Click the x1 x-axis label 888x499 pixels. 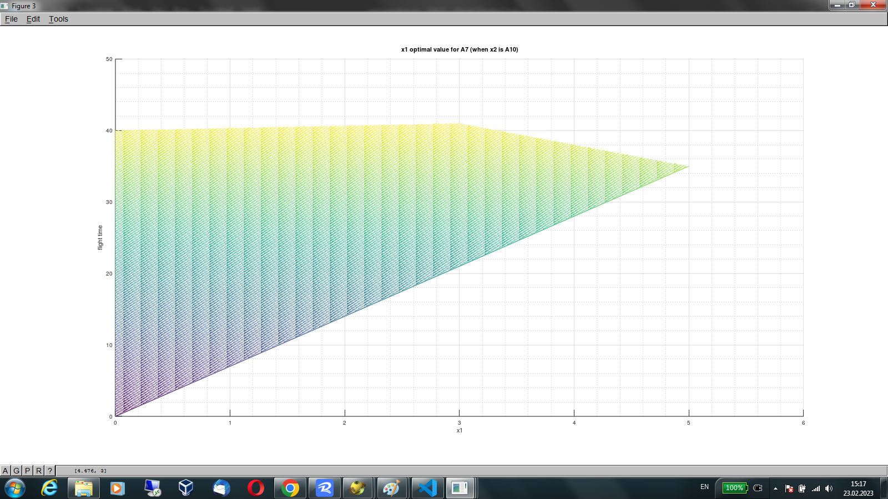pos(460,430)
